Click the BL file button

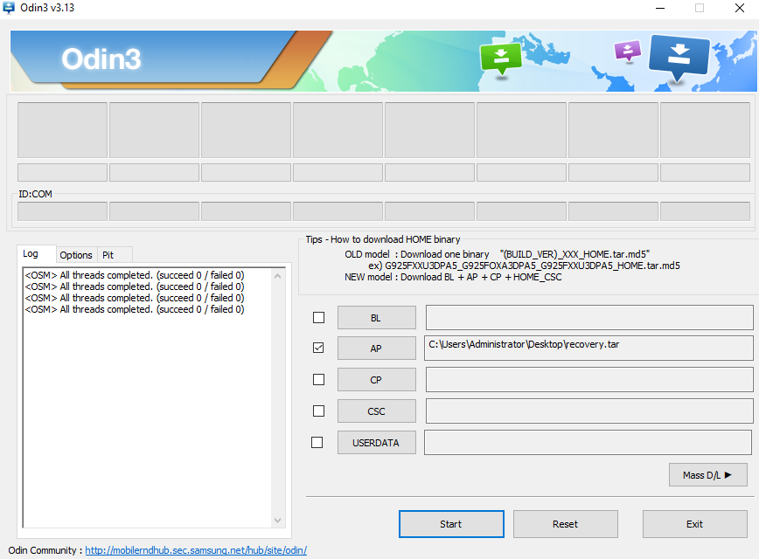tap(377, 318)
